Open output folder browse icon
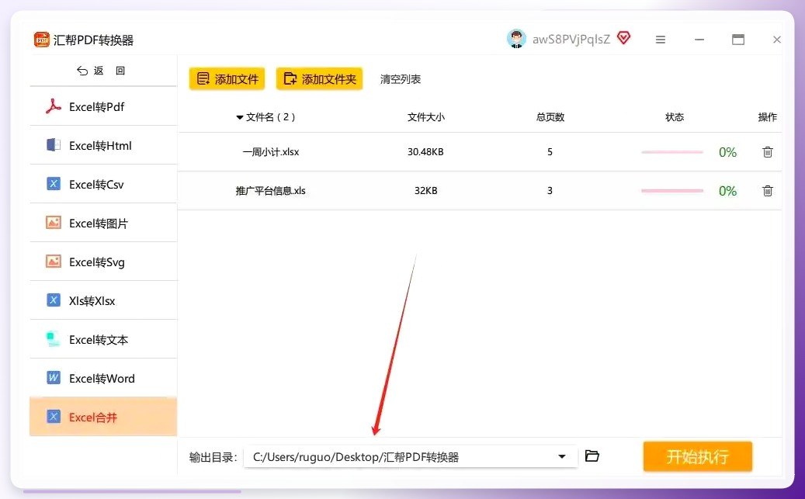This screenshot has height=499, width=805. click(x=592, y=456)
